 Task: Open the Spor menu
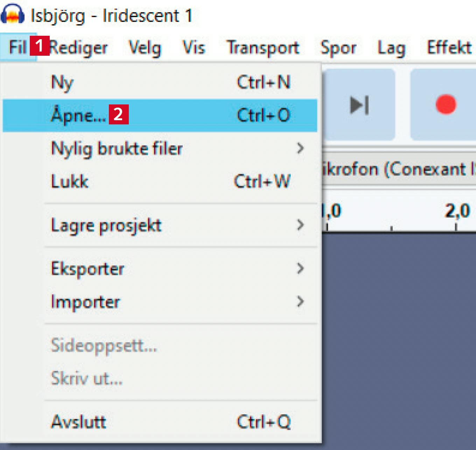point(338,48)
